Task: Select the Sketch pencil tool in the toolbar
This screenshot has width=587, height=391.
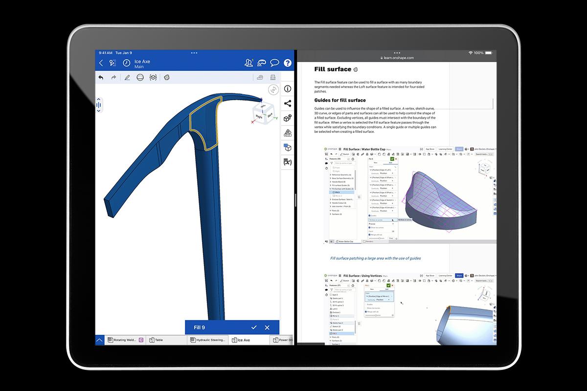Action: tap(127, 77)
